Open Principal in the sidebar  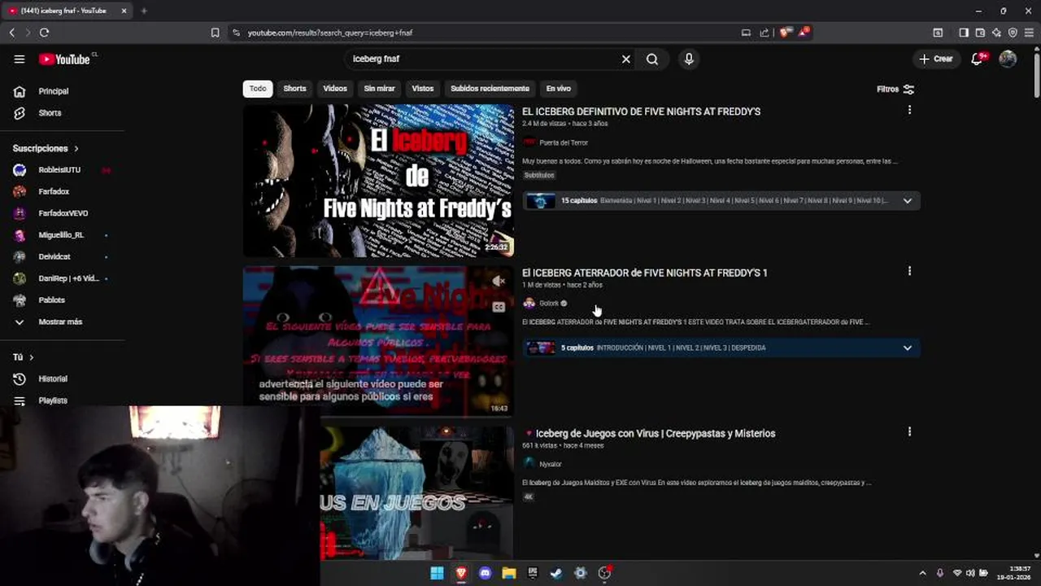pyautogui.click(x=54, y=91)
